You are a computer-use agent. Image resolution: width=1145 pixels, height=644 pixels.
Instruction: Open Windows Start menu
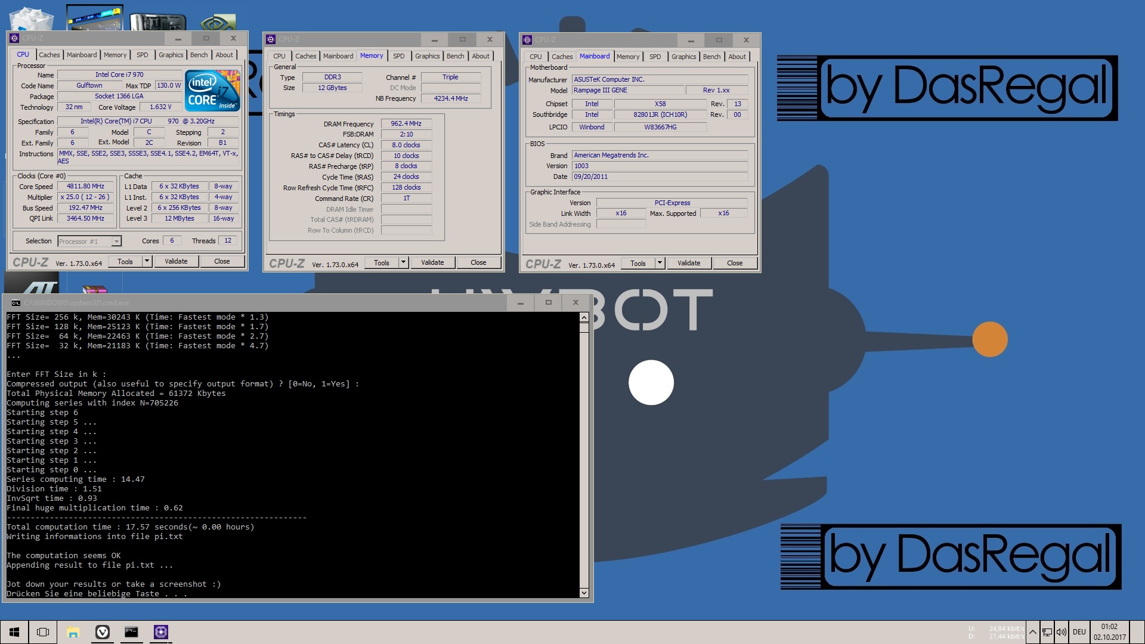[14, 631]
